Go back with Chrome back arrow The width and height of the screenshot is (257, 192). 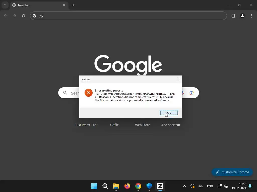tap(6, 16)
